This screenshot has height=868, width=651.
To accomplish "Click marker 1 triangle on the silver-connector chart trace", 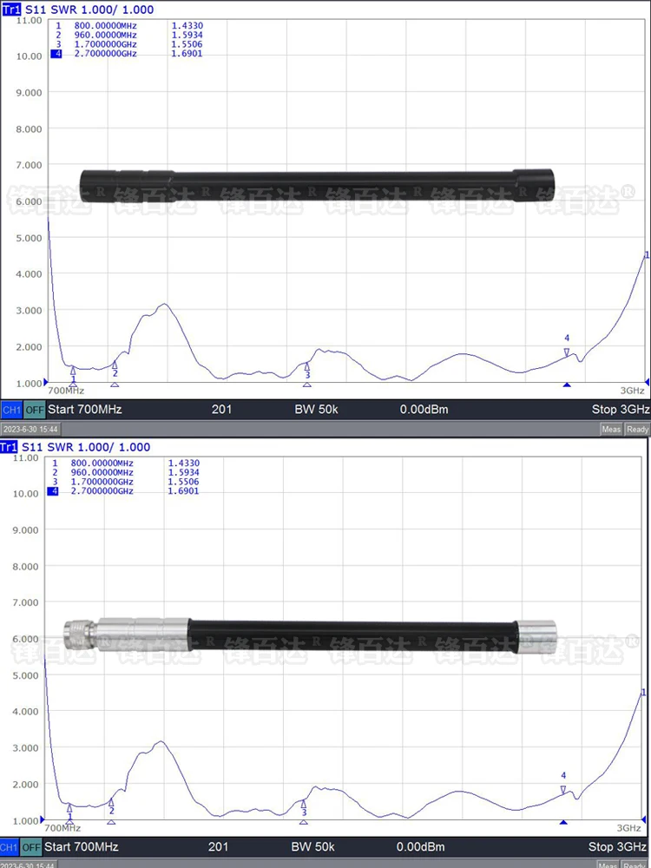I will click(x=69, y=808).
